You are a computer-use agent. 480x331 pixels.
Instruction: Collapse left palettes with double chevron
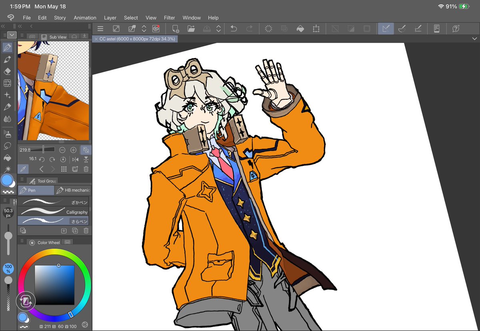(3, 26)
